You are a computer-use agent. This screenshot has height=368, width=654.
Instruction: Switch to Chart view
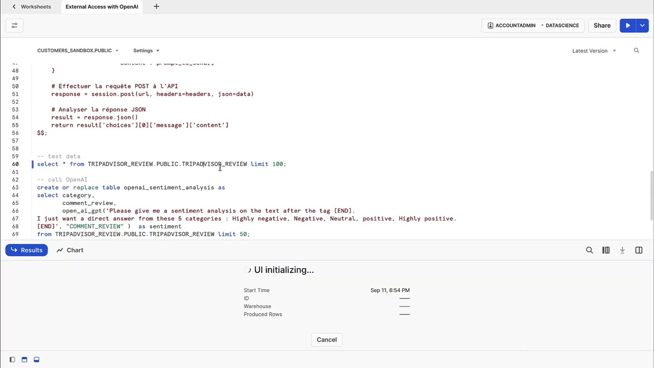70,250
